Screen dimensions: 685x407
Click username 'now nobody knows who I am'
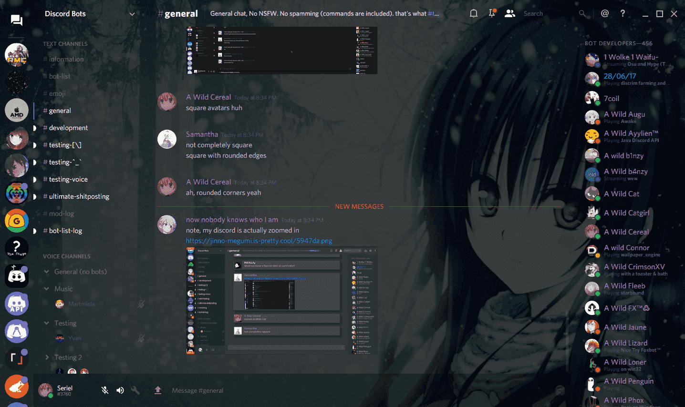coord(232,220)
